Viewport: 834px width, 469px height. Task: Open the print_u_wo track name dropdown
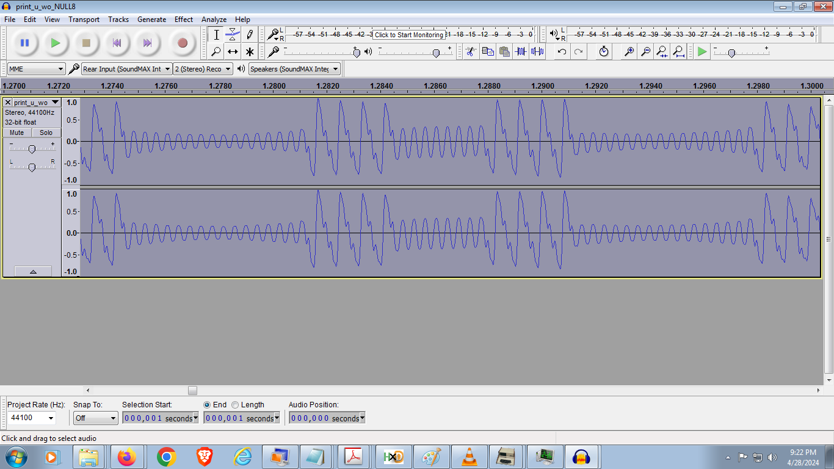coord(37,103)
